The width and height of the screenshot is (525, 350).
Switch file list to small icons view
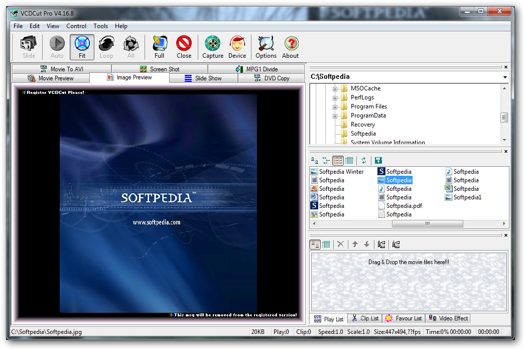click(326, 161)
